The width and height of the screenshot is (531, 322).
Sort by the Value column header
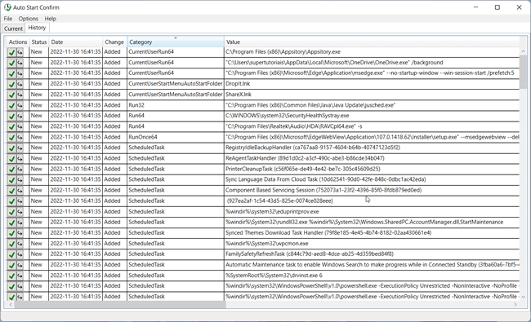point(372,42)
